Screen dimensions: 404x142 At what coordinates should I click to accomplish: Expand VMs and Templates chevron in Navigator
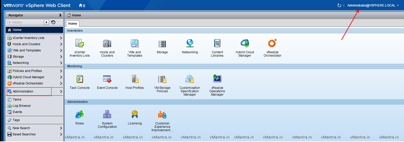(61, 50)
